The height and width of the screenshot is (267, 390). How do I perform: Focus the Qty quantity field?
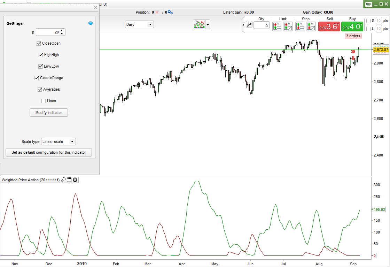tap(262, 25)
